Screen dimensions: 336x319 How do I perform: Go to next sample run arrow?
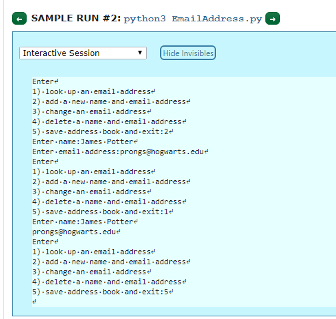point(273,19)
